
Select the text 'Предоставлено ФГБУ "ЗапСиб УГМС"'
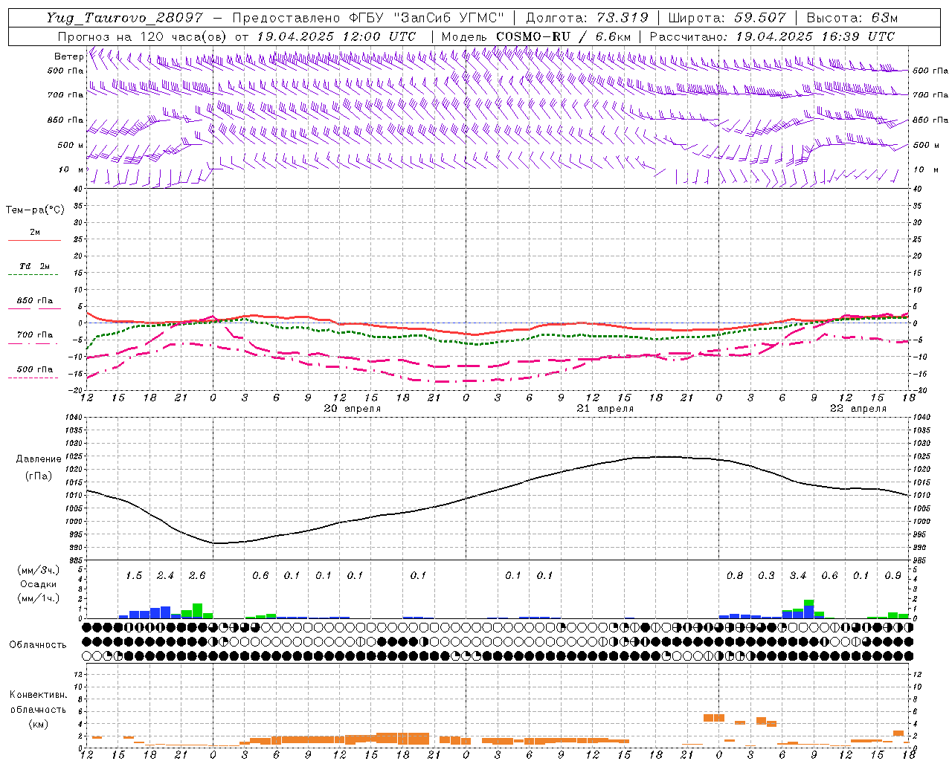(x=368, y=18)
